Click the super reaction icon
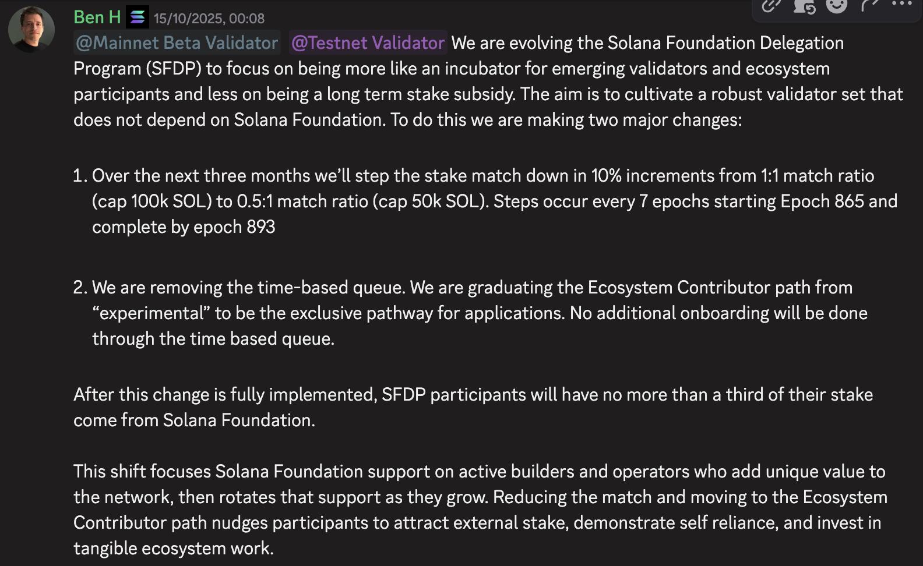 coord(804,6)
